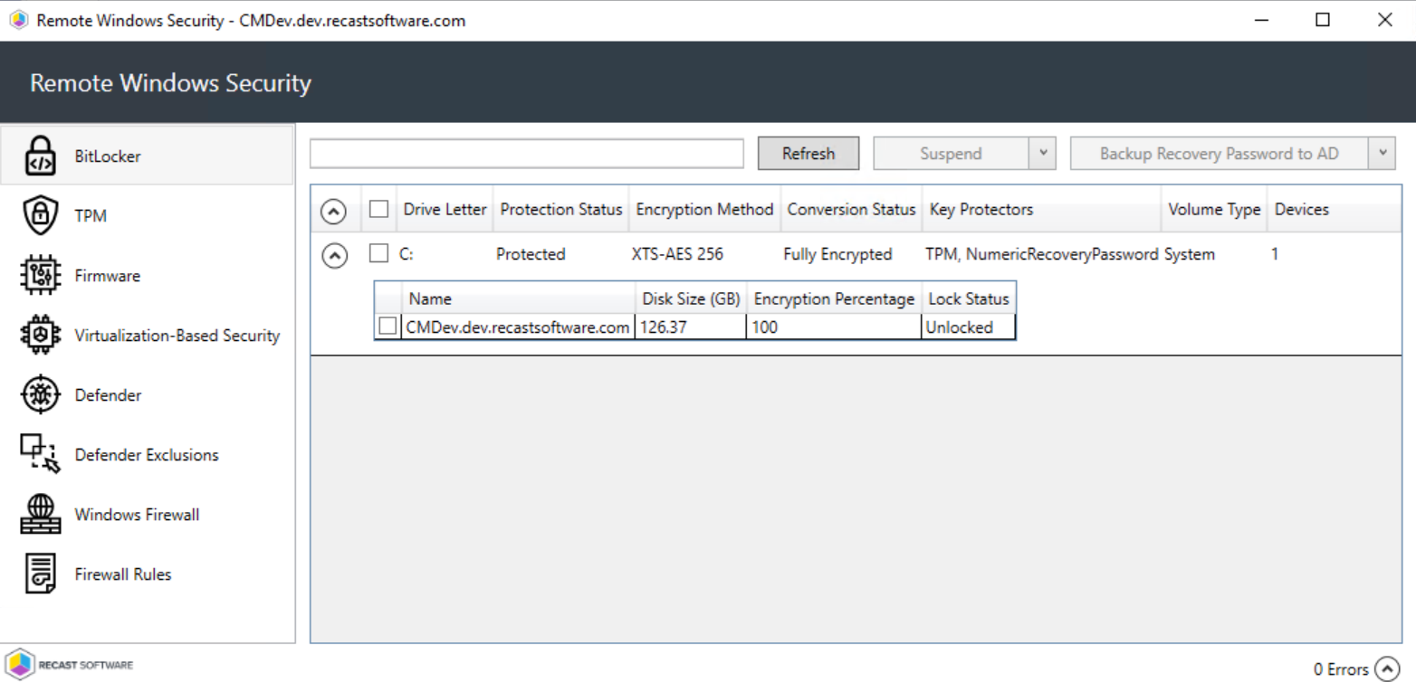Check the C: drive row checkbox
This screenshot has height=682, width=1416.
pos(379,254)
